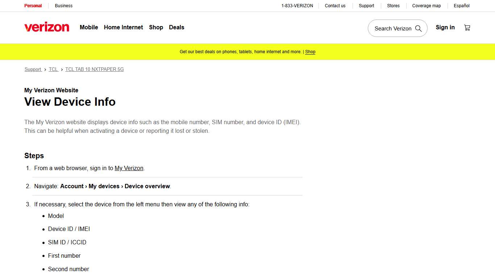
Task: Switch the site language to Español
Action: pos(461,5)
